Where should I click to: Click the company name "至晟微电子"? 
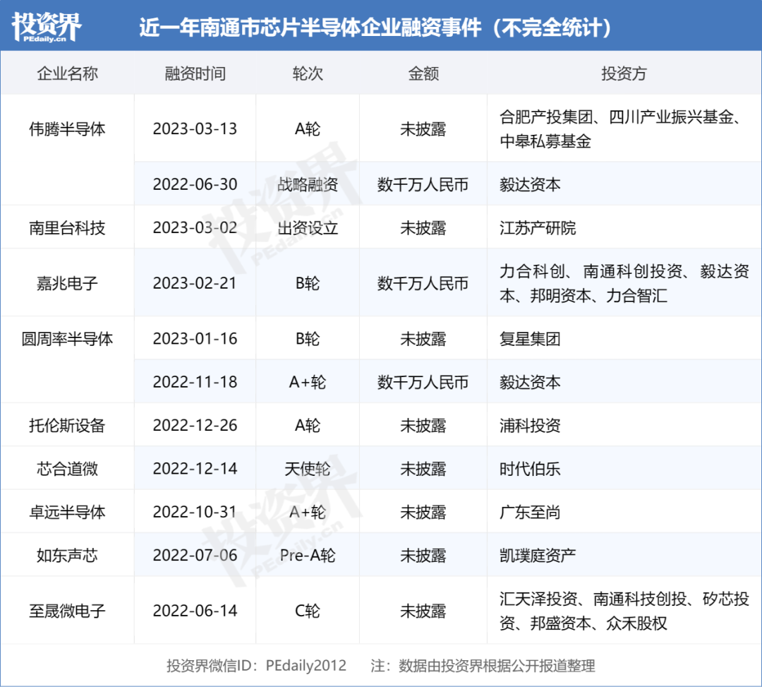(x=67, y=610)
